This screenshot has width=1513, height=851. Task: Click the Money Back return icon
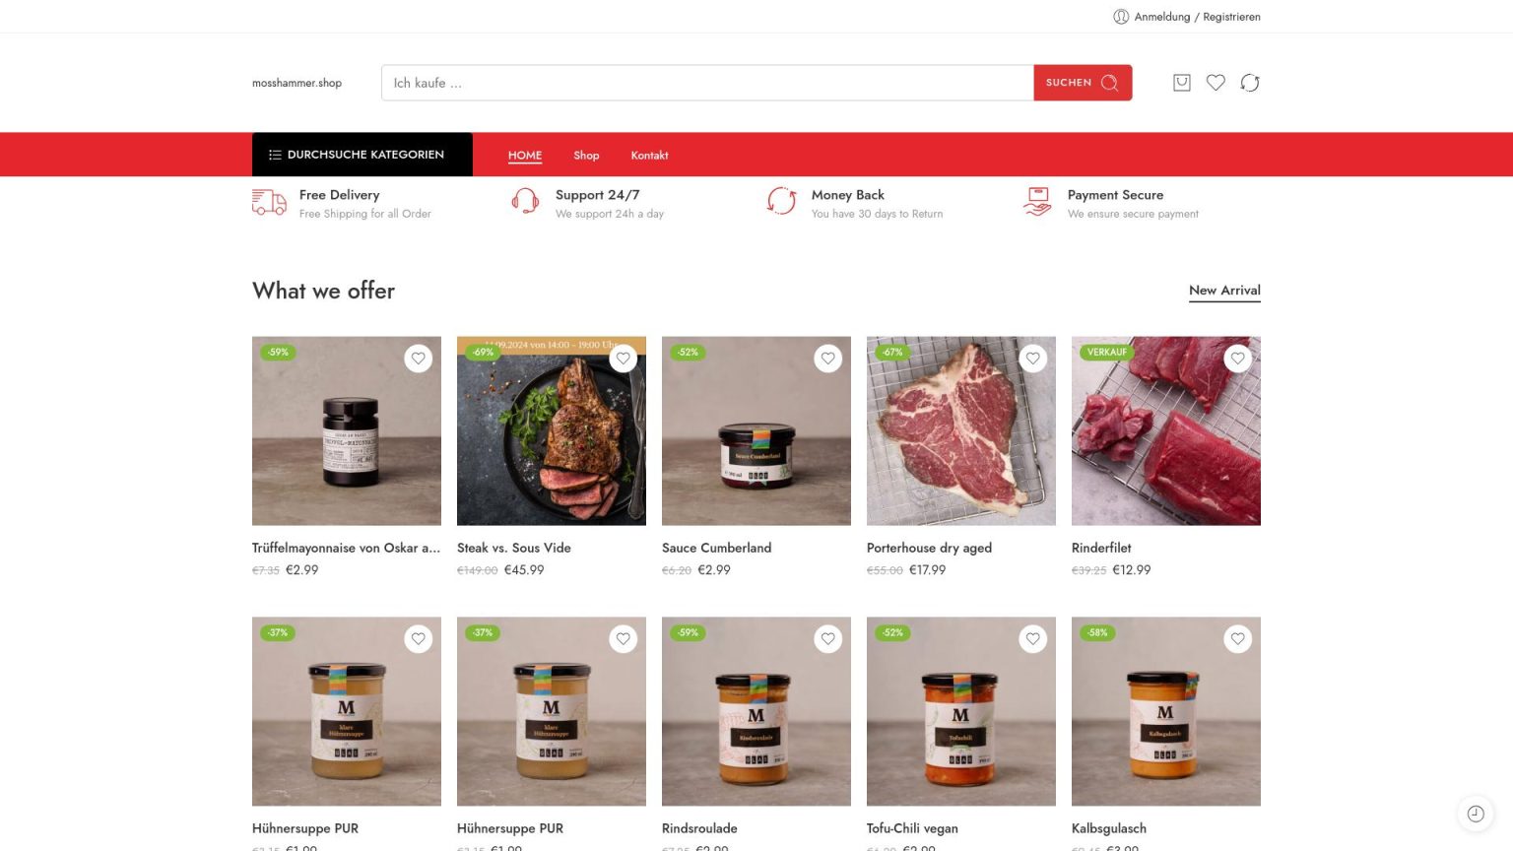781,201
